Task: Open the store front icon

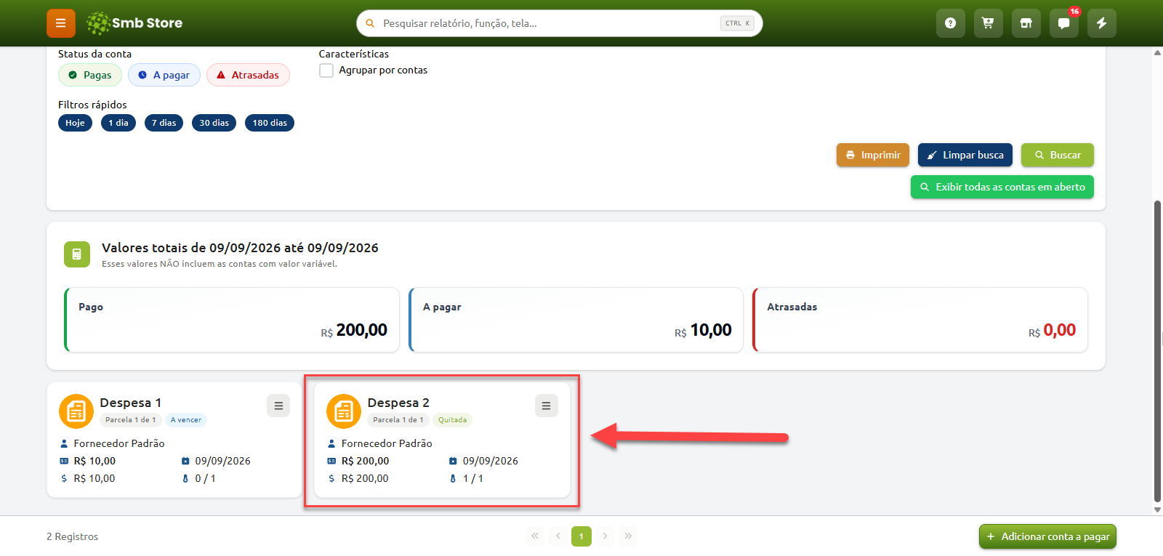Action: 1026,23
